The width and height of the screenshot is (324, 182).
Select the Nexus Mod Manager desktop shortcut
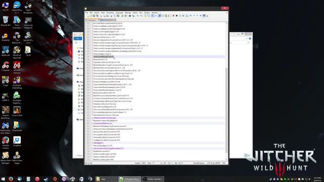point(6,158)
